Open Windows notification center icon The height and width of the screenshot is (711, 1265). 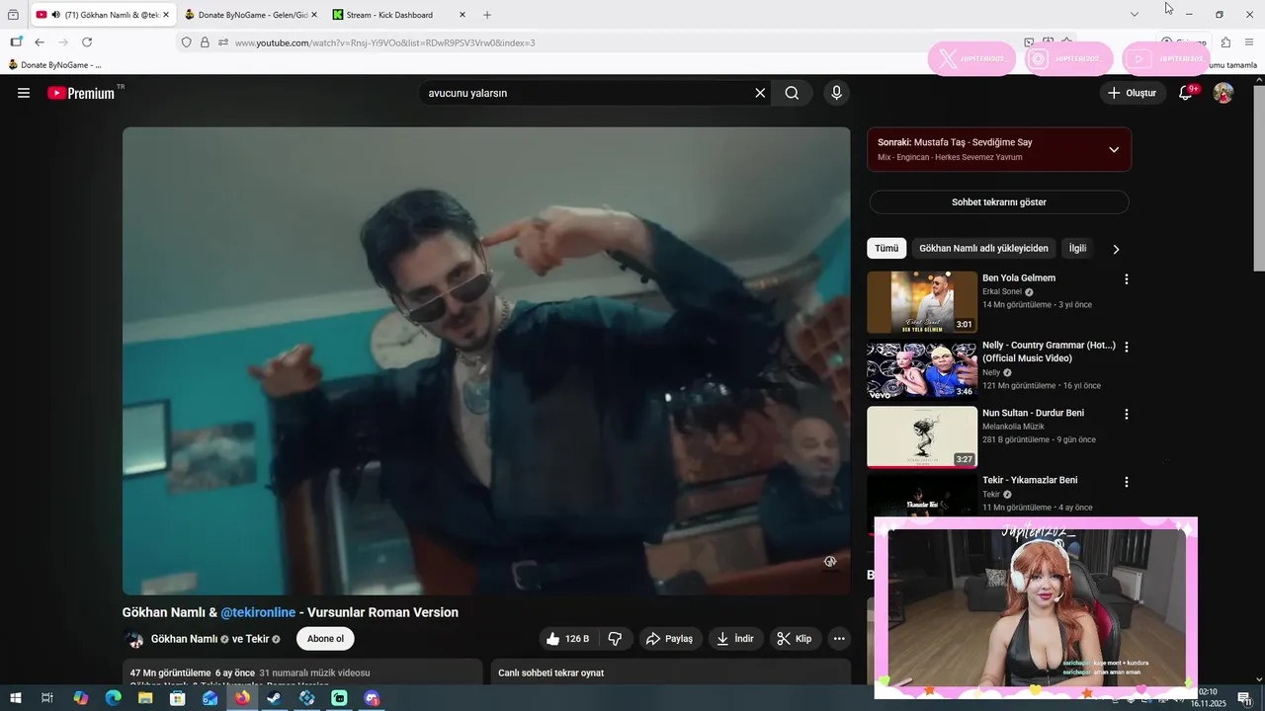pyautogui.click(x=1244, y=698)
